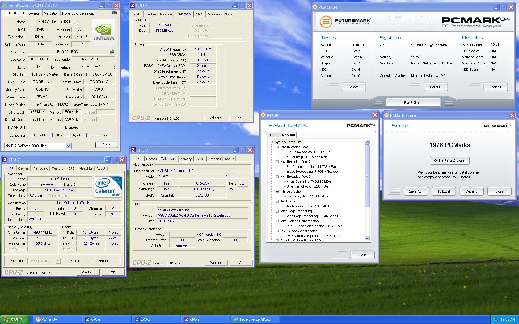Enable the OpenCL checkbox
The image size is (519, 324).
click(x=31, y=135)
